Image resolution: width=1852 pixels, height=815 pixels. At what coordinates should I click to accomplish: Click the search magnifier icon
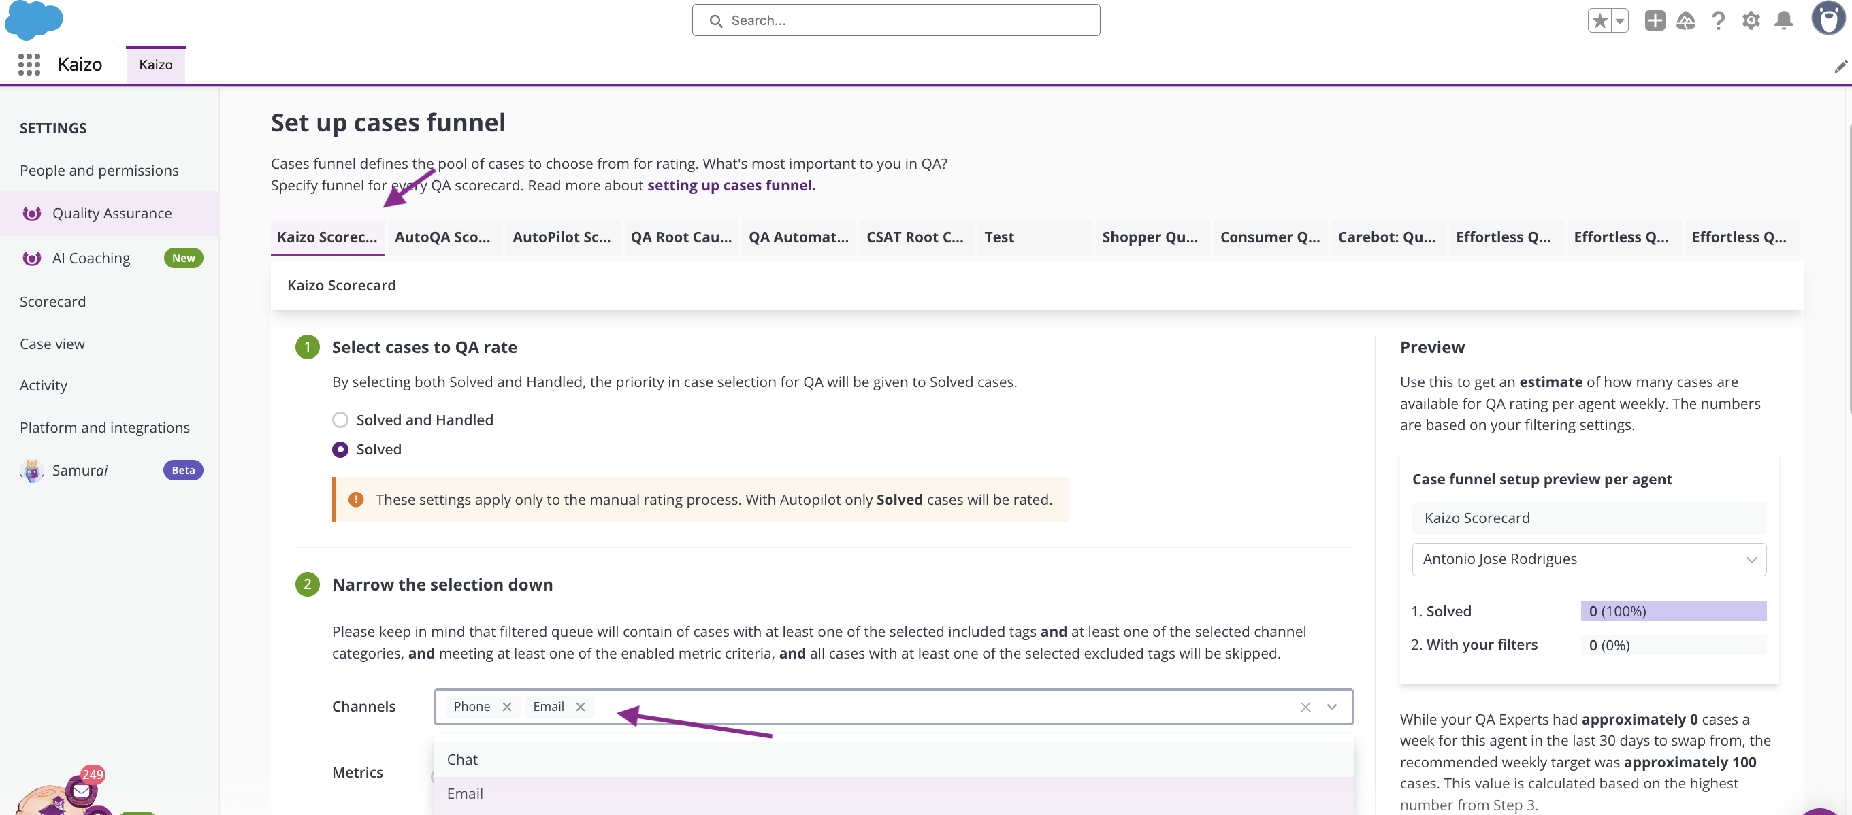(x=715, y=21)
